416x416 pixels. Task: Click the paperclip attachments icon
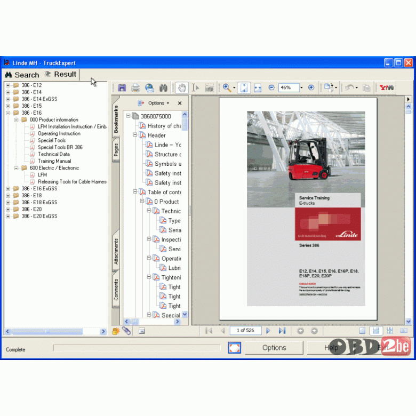(126, 331)
